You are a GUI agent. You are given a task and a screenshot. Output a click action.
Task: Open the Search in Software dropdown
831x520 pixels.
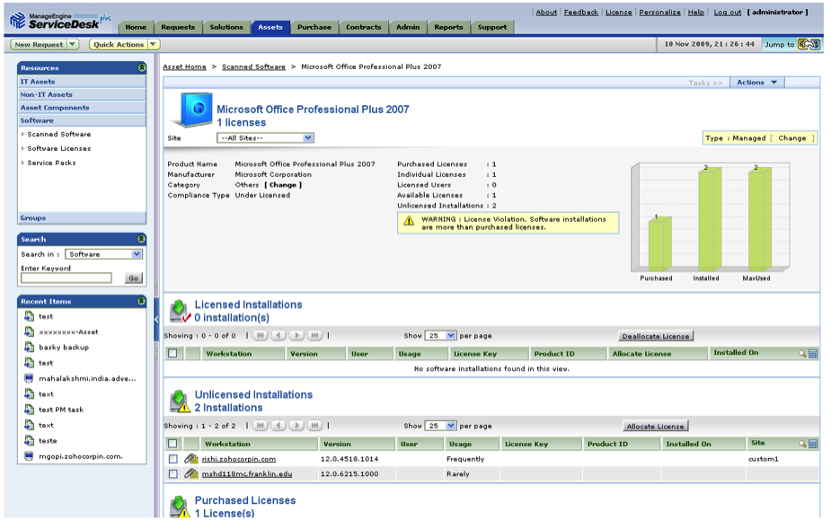104,254
